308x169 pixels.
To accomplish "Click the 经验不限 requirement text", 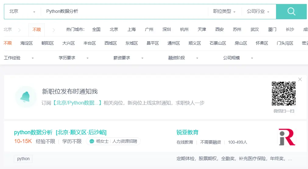I will click(45, 141).
